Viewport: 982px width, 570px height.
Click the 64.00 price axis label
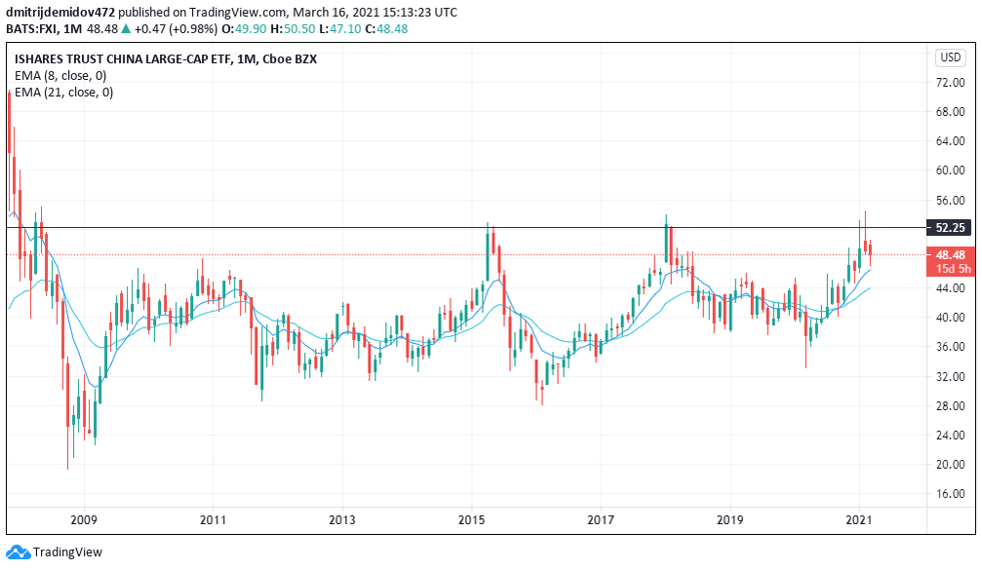(x=950, y=140)
